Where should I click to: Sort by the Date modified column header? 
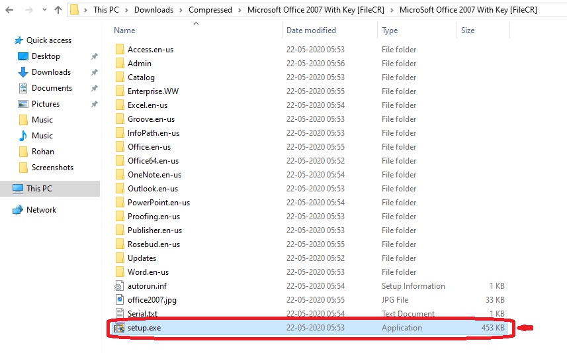(x=311, y=30)
